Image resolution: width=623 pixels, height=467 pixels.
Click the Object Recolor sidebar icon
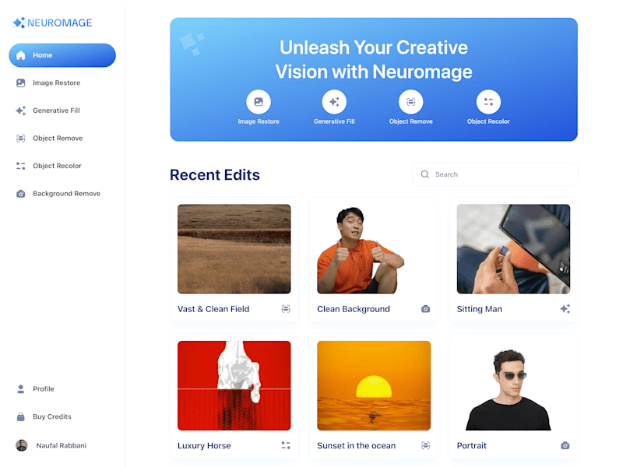21,166
